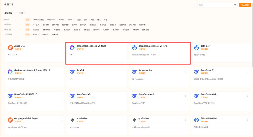Filter model function by 工具调用

[x=36, y=30]
